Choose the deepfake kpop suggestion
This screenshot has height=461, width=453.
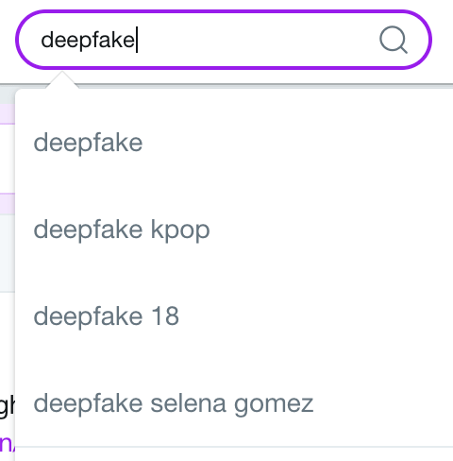coord(234,230)
